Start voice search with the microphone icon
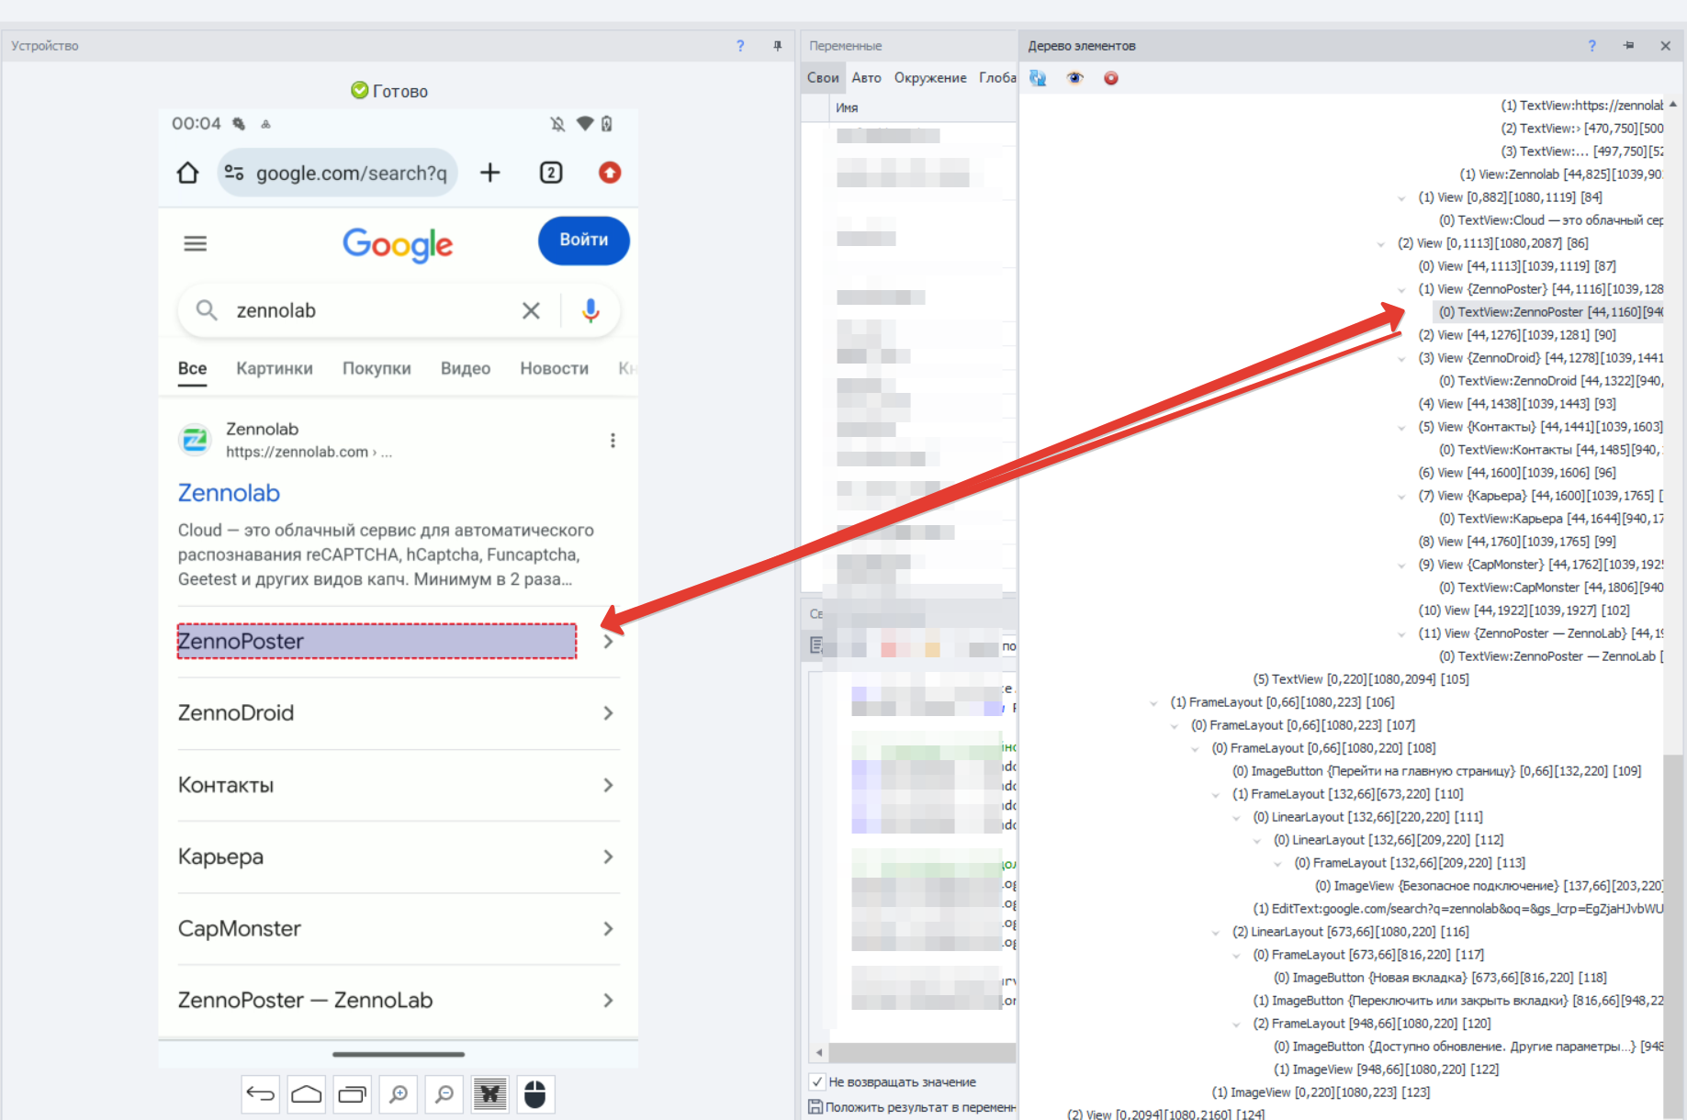 point(590,311)
